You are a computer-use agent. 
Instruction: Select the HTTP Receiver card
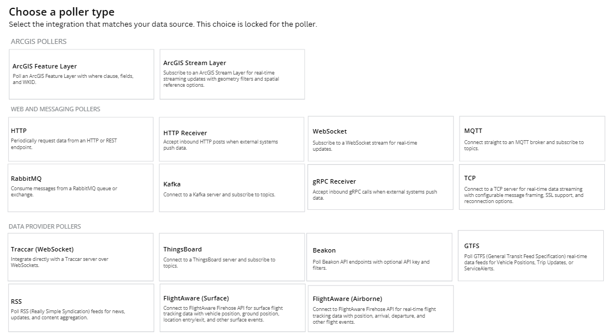coord(232,139)
